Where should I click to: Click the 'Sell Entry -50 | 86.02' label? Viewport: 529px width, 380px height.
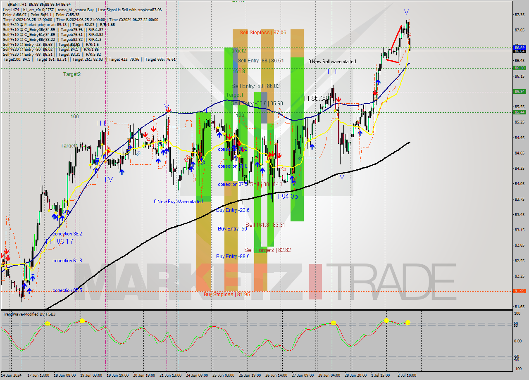pos(256,86)
